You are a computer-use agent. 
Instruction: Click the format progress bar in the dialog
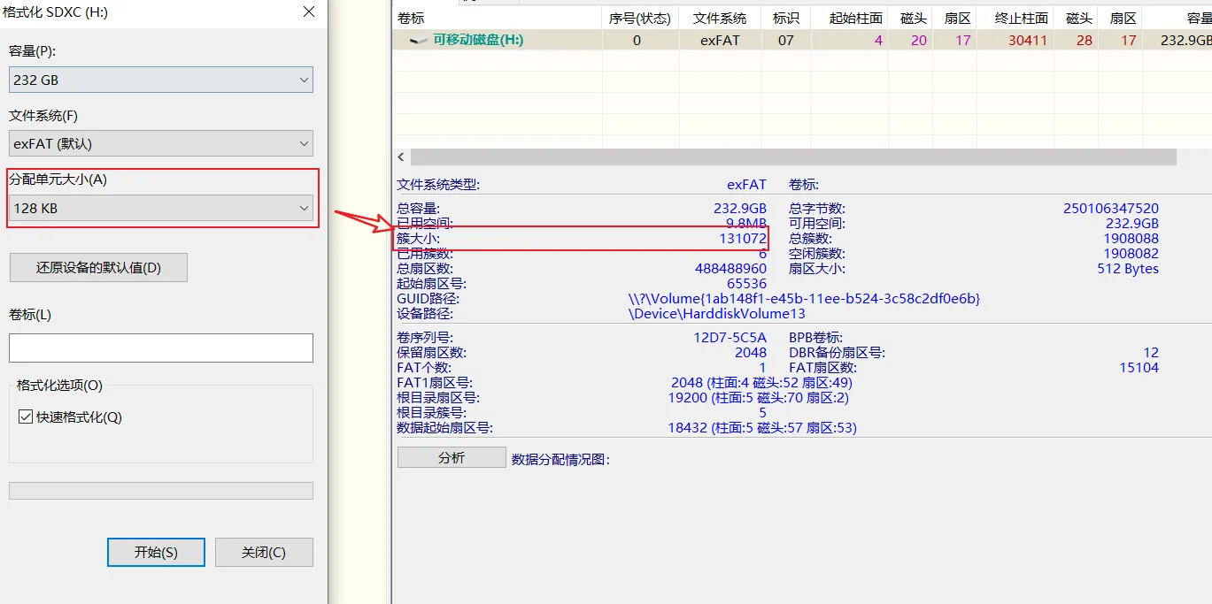pyautogui.click(x=161, y=491)
